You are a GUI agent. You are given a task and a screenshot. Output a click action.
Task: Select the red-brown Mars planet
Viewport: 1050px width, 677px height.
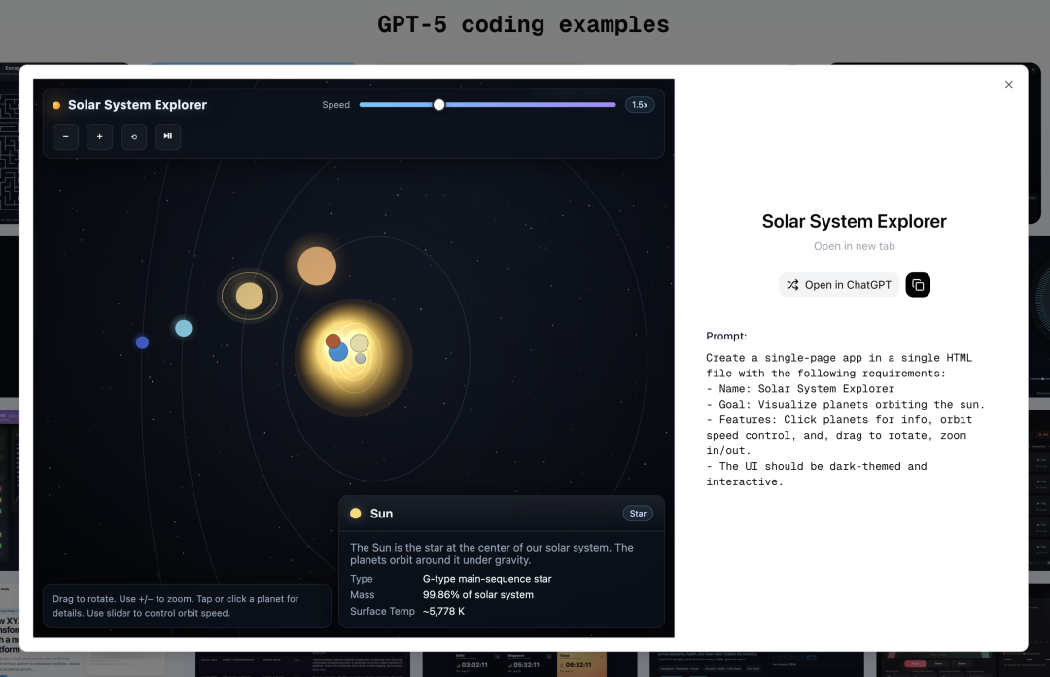click(332, 339)
